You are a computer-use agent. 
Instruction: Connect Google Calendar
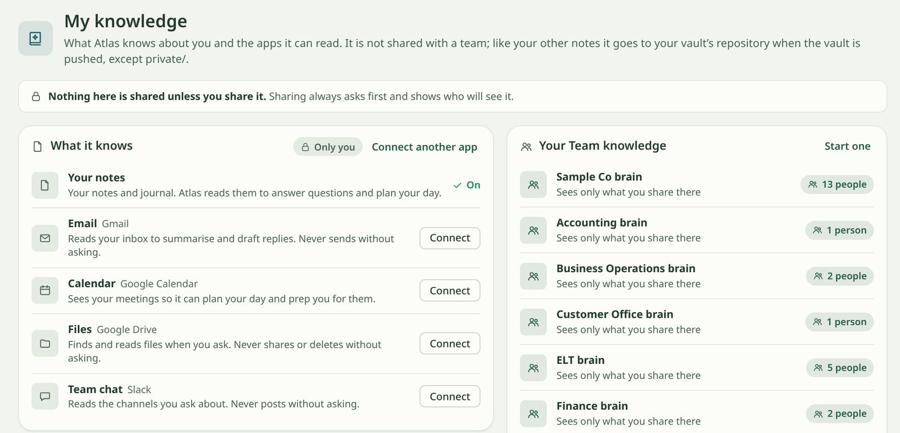pos(450,291)
